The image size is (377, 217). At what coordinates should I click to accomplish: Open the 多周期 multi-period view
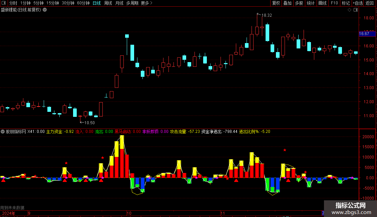132,3
